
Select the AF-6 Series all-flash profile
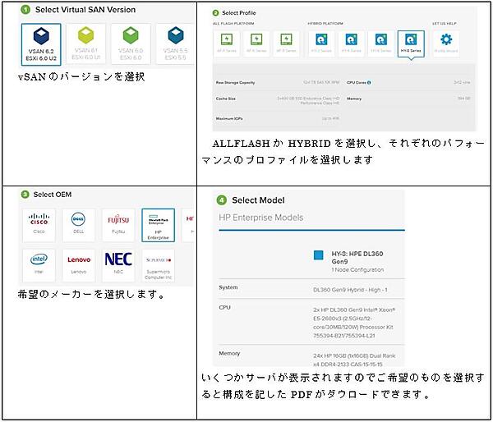256,44
